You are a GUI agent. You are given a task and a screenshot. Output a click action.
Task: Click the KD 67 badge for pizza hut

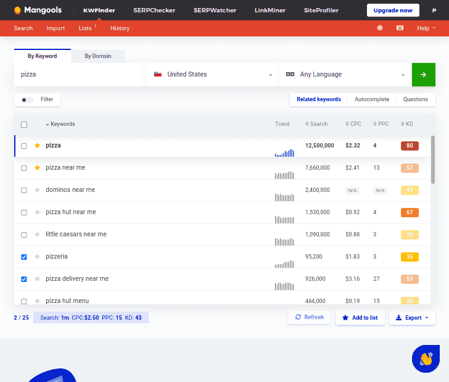click(410, 212)
